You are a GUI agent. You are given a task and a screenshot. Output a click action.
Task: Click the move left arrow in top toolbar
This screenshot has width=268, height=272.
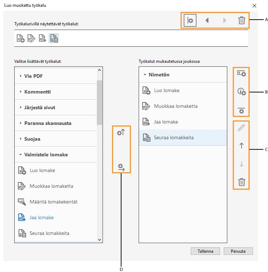point(207,21)
